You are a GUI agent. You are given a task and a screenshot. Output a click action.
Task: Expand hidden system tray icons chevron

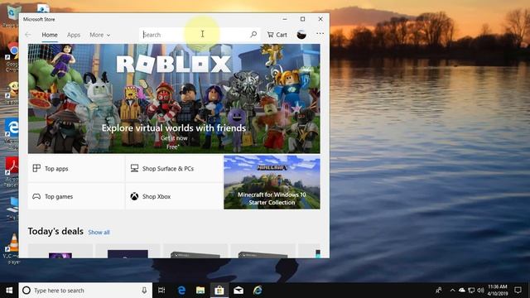[452, 291]
